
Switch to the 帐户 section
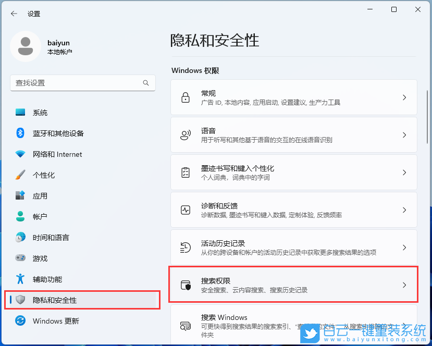[x=20, y=216]
